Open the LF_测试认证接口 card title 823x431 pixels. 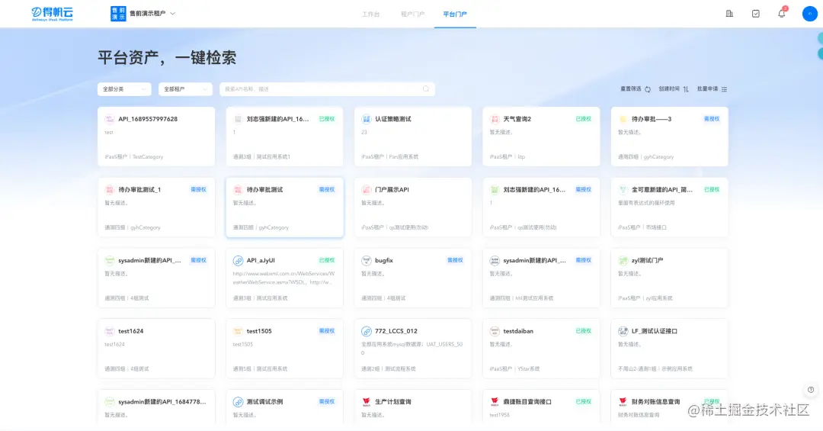coord(654,331)
